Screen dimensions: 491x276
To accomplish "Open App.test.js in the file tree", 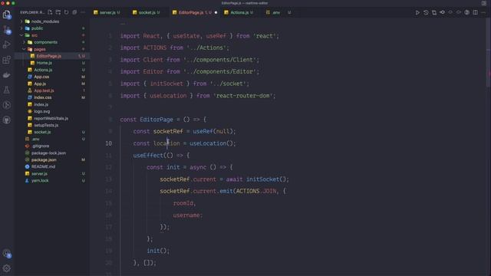I will pyautogui.click(x=44, y=90).
